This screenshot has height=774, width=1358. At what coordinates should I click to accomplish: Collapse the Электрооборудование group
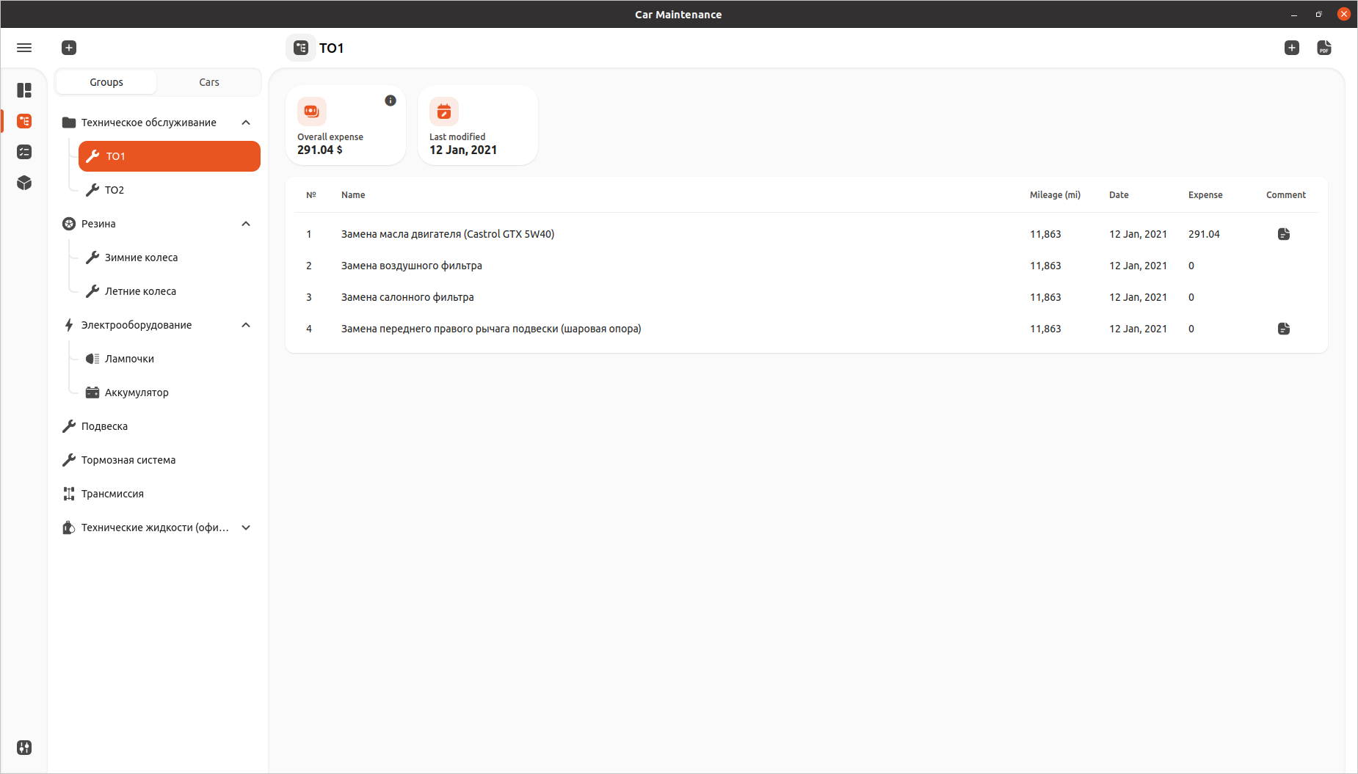pyautogui.click(x=246, y=325)
